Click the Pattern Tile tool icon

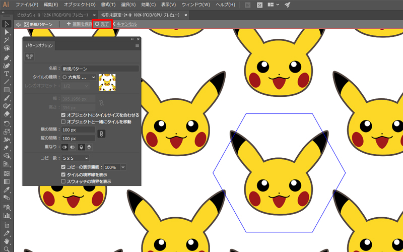tap(30, 56)
